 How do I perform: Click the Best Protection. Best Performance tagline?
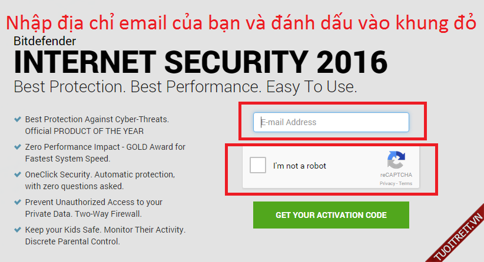pyautogui.click(x=185, y=88)
